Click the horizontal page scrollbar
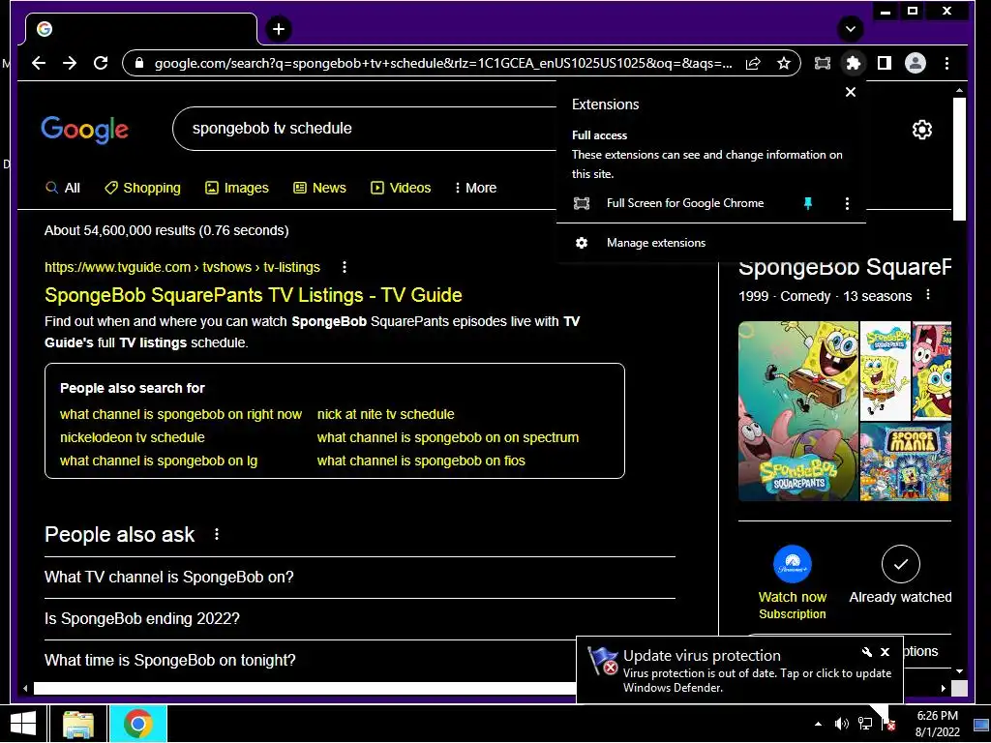Image resolution: width=991 pixels, height=743 pixels. click(305, 688)
